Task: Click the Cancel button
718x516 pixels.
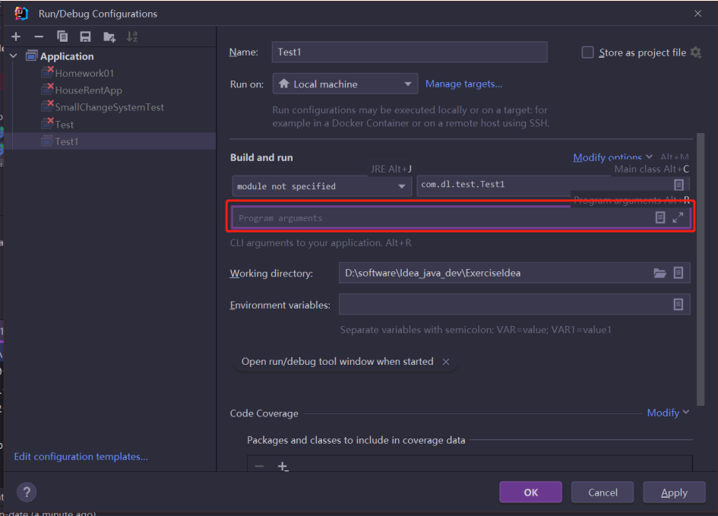Action: coord(603,492)
